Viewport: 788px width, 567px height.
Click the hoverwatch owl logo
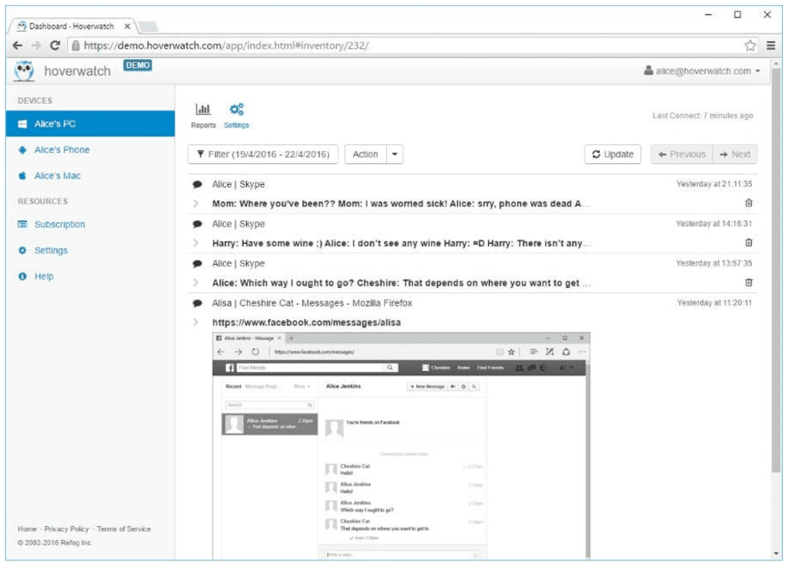point(23,71)
